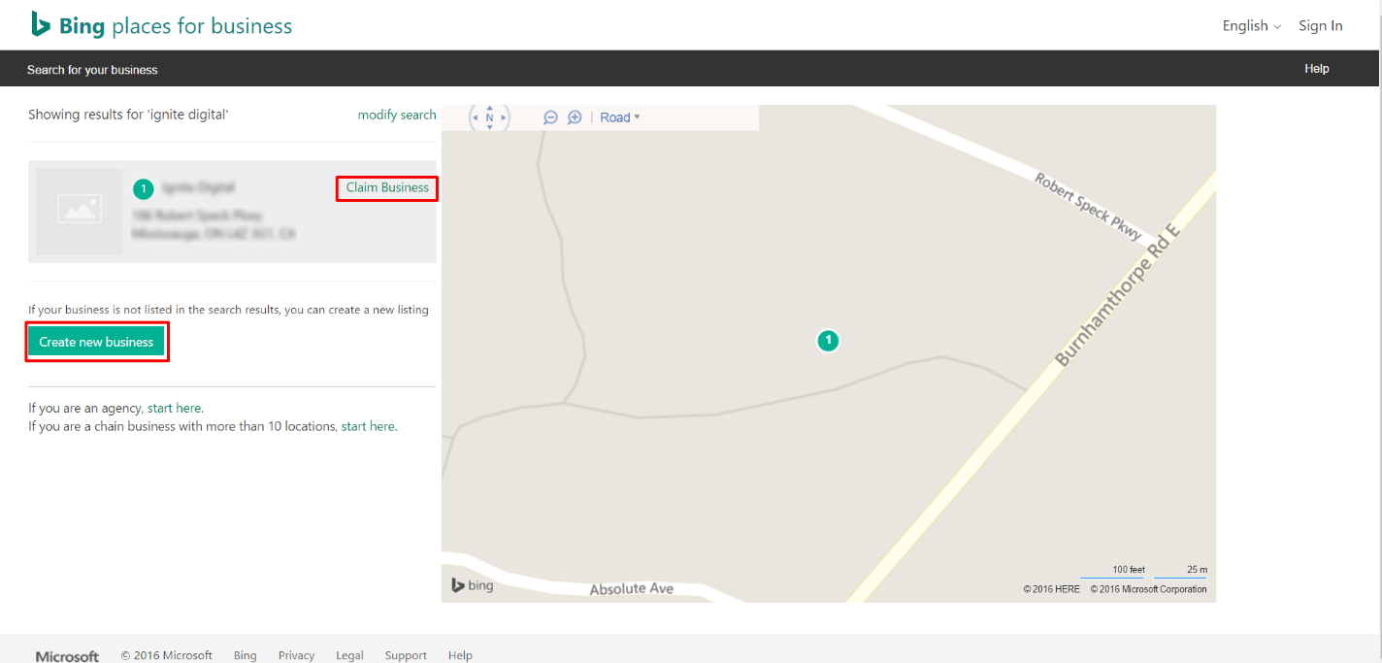Click agency start here link
Viewport: 1382px width, 663px height.
175,409
